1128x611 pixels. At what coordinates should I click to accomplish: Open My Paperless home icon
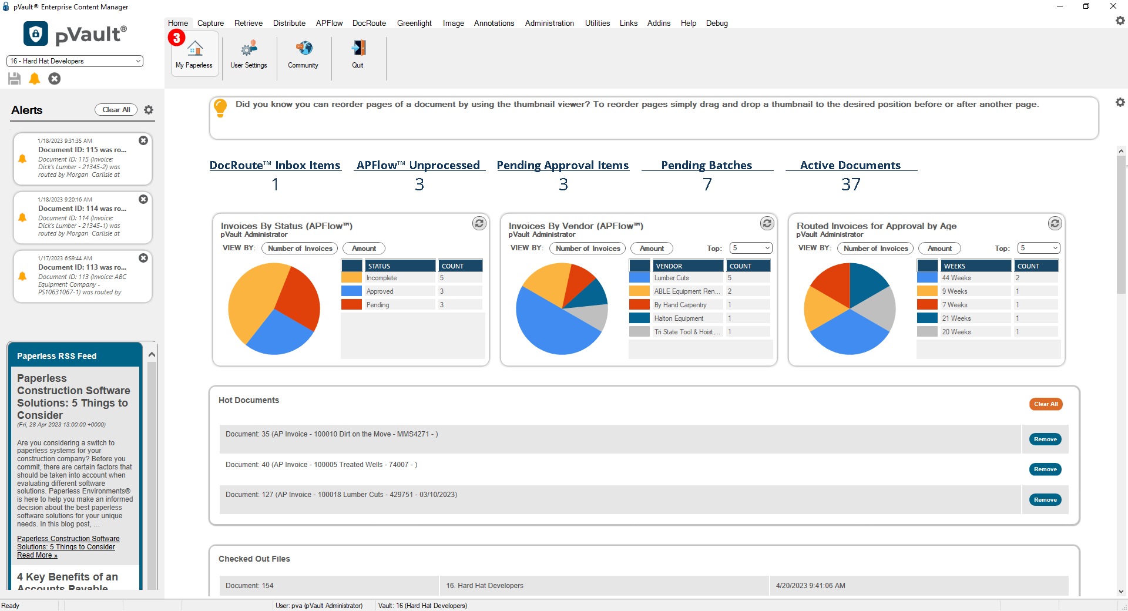click(194, 54)
